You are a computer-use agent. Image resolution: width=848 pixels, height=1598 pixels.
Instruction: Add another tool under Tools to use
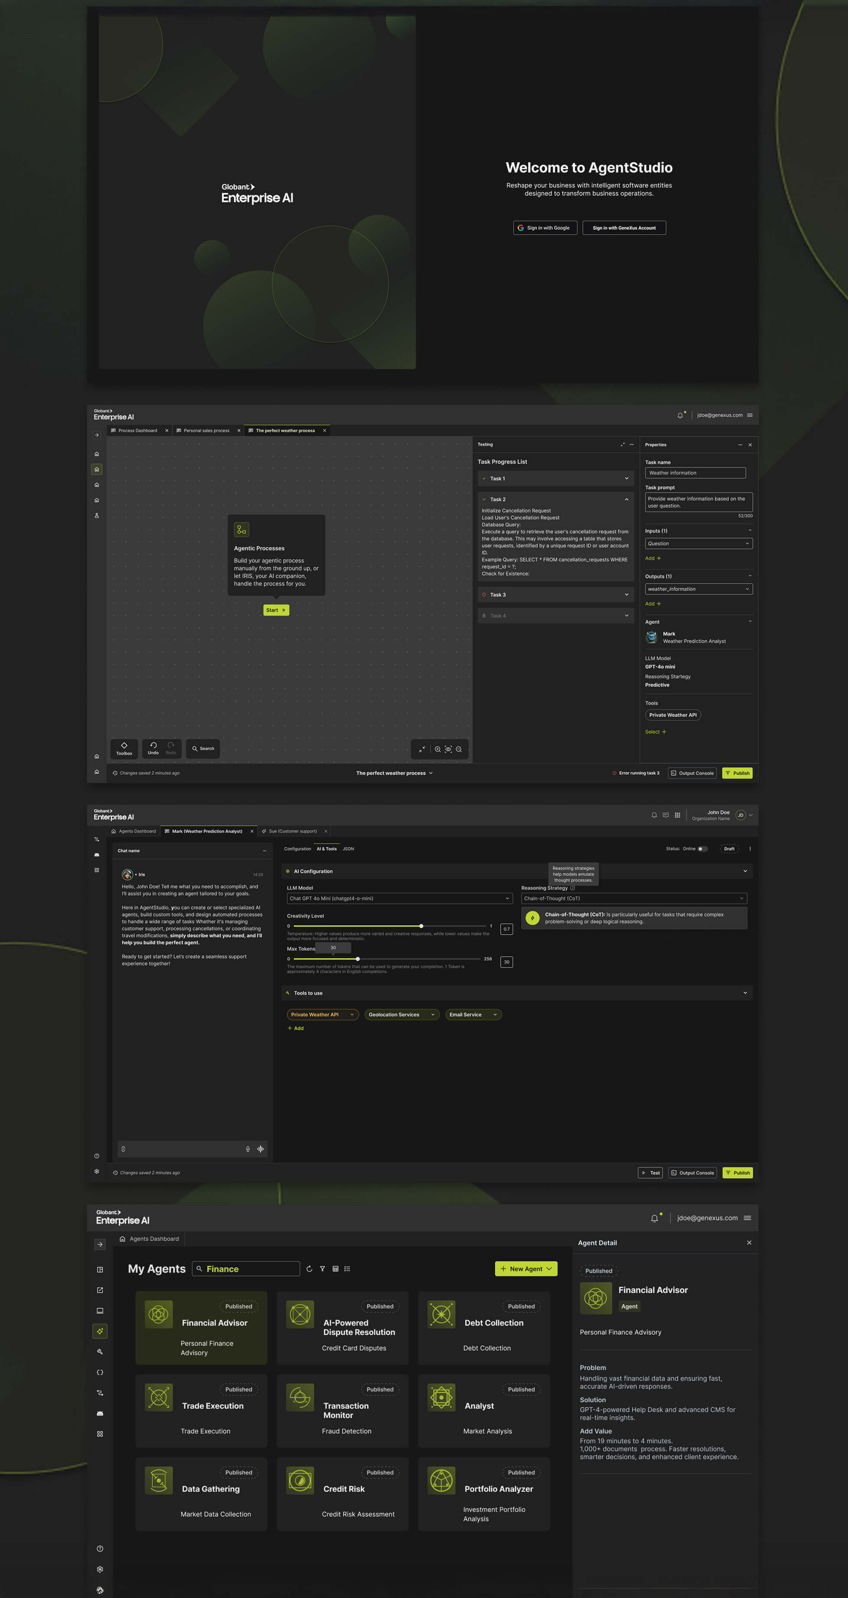click(296, 1029)
